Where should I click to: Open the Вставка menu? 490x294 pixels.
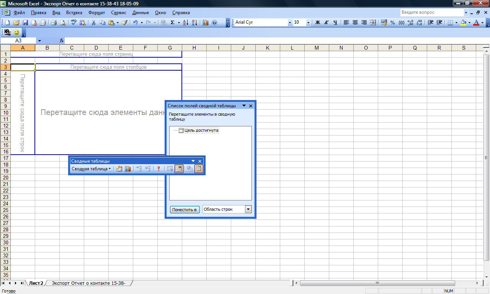tap(74, 13)
